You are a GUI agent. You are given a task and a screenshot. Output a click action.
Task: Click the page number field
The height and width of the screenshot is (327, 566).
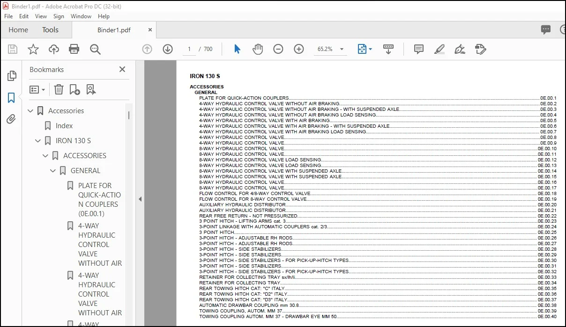point(189,49)
